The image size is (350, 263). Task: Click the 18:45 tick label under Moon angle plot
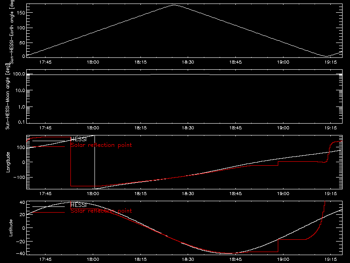235,128
